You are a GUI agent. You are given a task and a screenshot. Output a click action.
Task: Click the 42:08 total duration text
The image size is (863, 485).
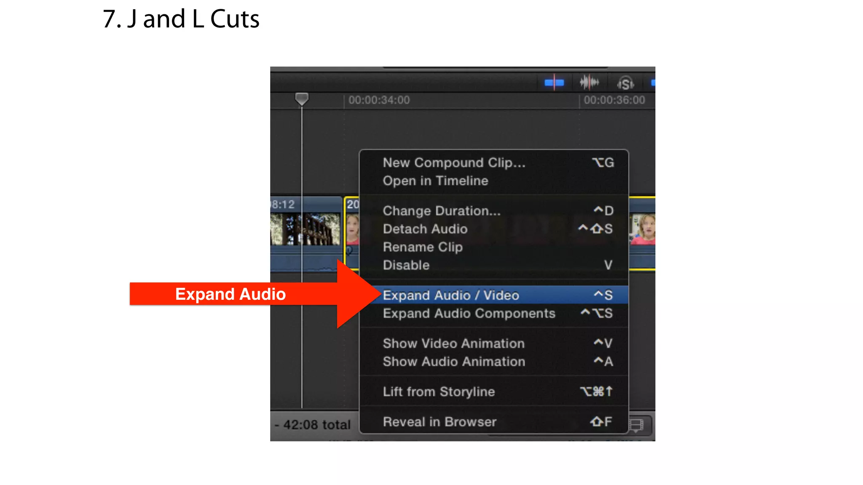(x=317, y=425)
